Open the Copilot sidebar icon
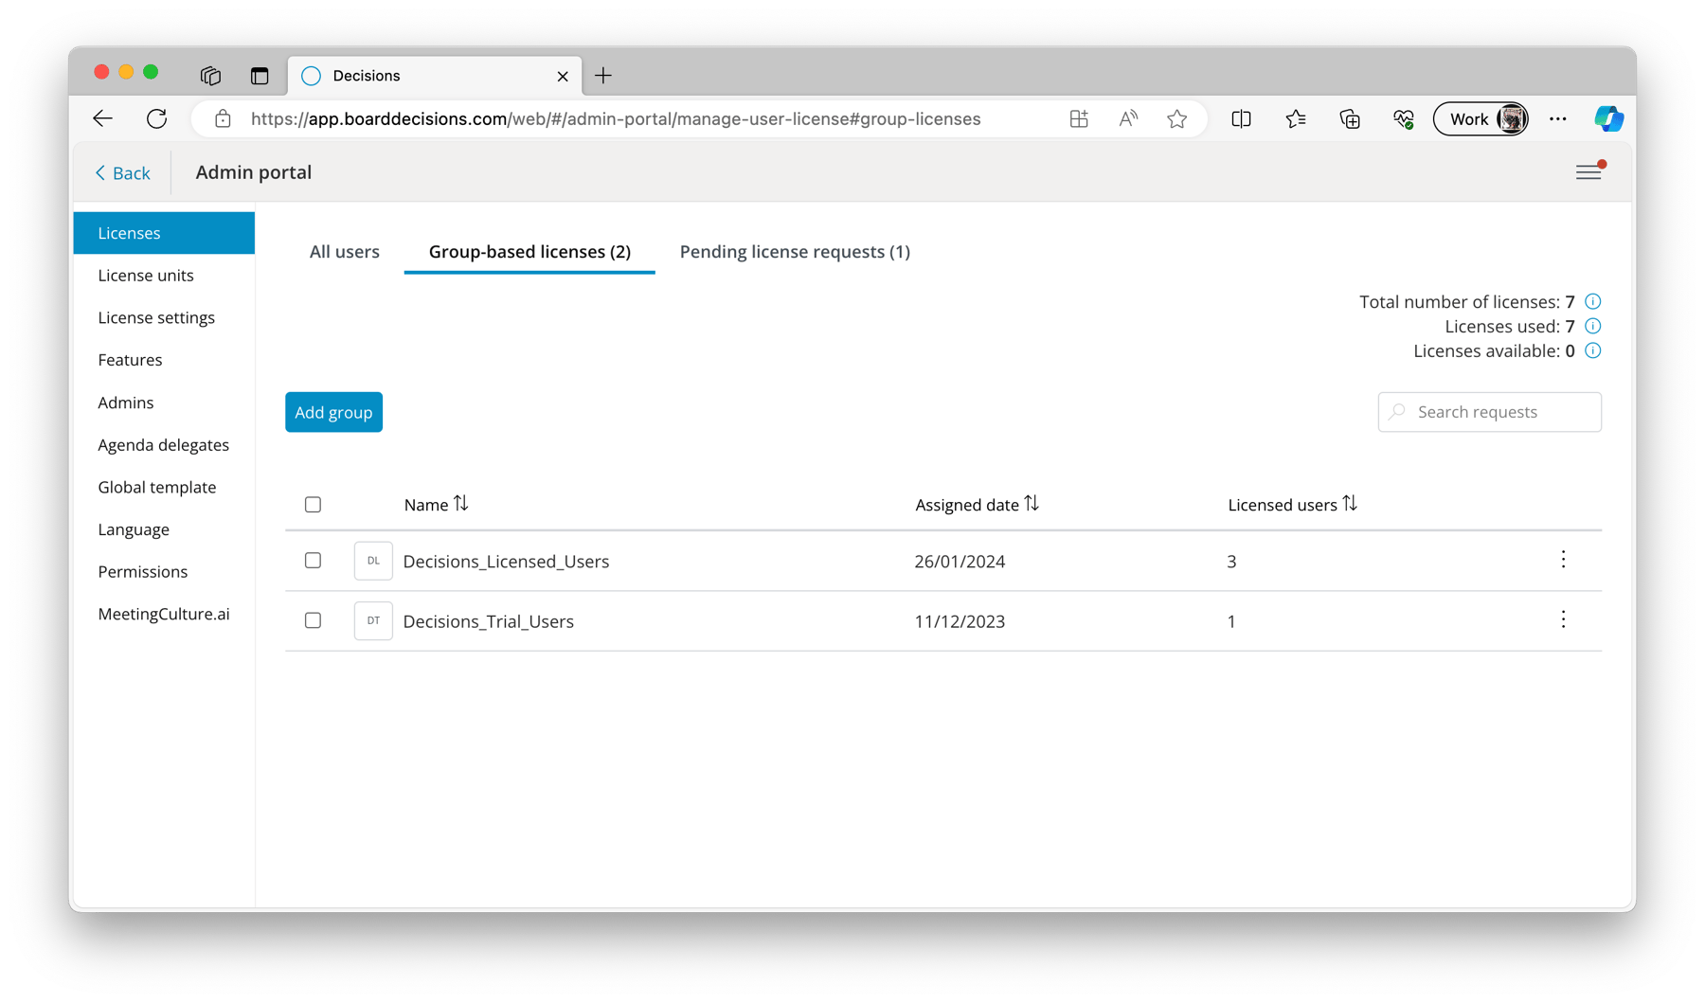Screen dimensions: 1705x1003 (x=1608, y=118)
